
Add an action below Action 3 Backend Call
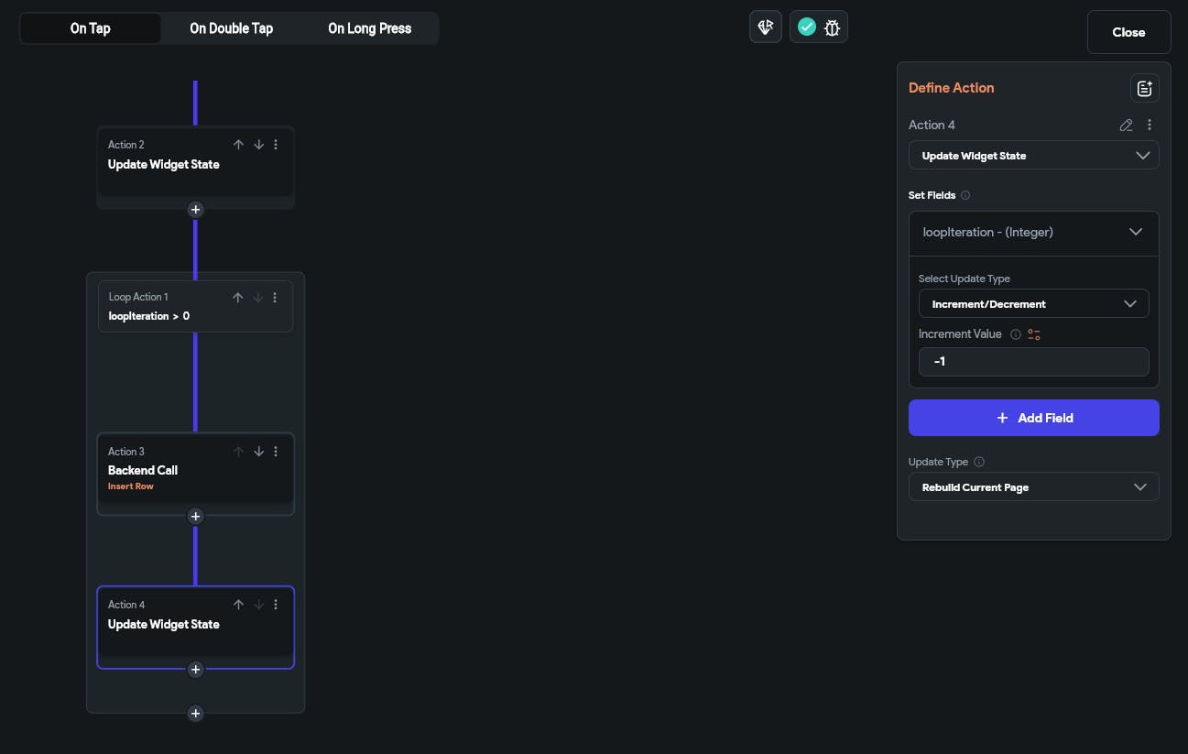(x=195, y=517)
